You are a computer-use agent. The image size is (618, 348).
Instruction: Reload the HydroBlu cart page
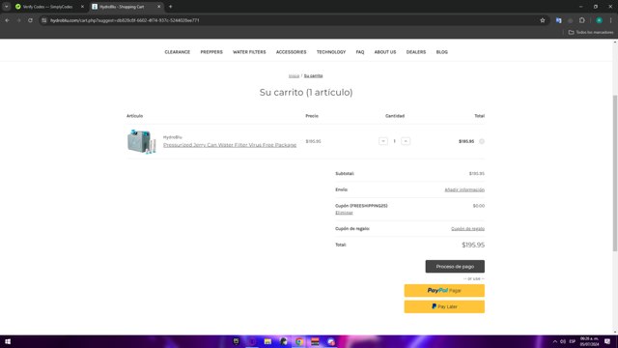[x=30, y=20]
